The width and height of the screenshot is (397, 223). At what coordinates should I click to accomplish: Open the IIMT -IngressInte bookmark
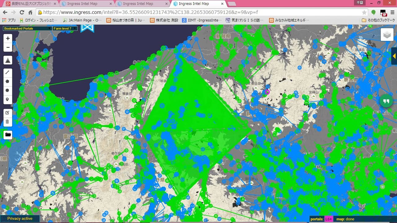click(202, 20)
